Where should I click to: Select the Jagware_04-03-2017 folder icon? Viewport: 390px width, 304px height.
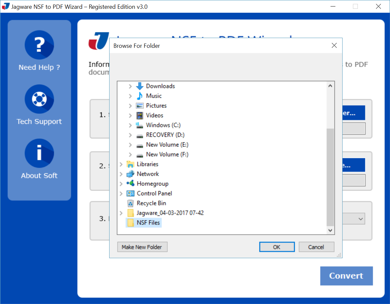131,213
